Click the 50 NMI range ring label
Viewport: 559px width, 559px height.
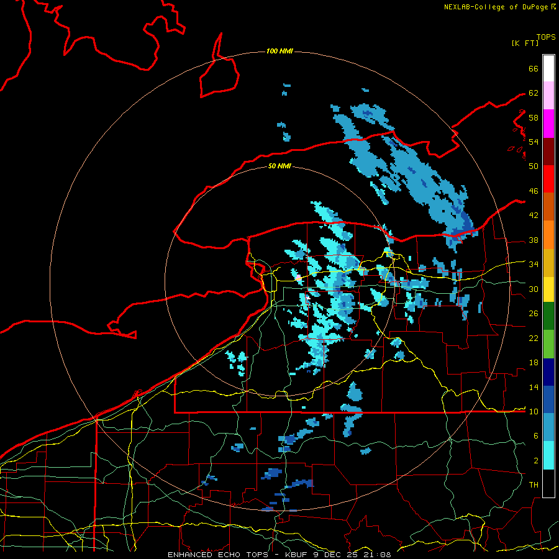(279, 166)
